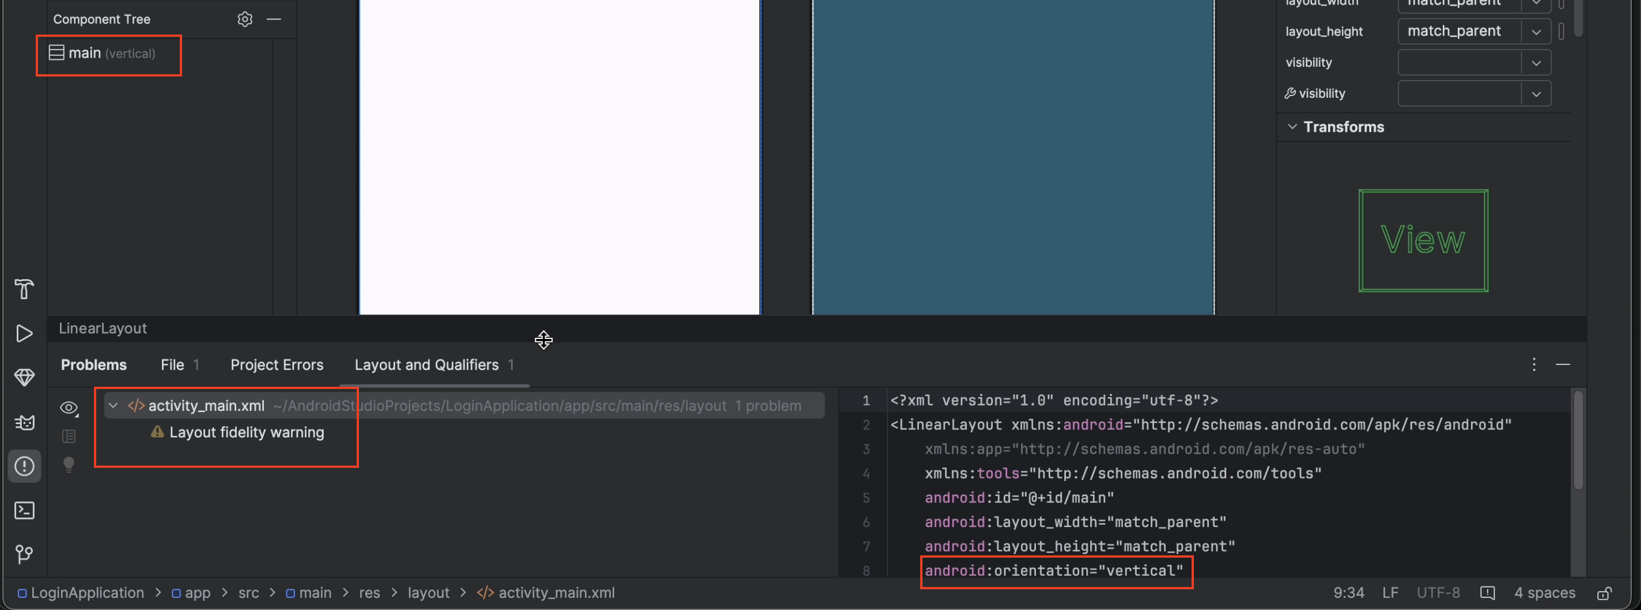Image resolution: width=1641 pixels, height=610 pixels.
Task: Click the main breadcrumb in navigation bar
Action: point(308,593)
